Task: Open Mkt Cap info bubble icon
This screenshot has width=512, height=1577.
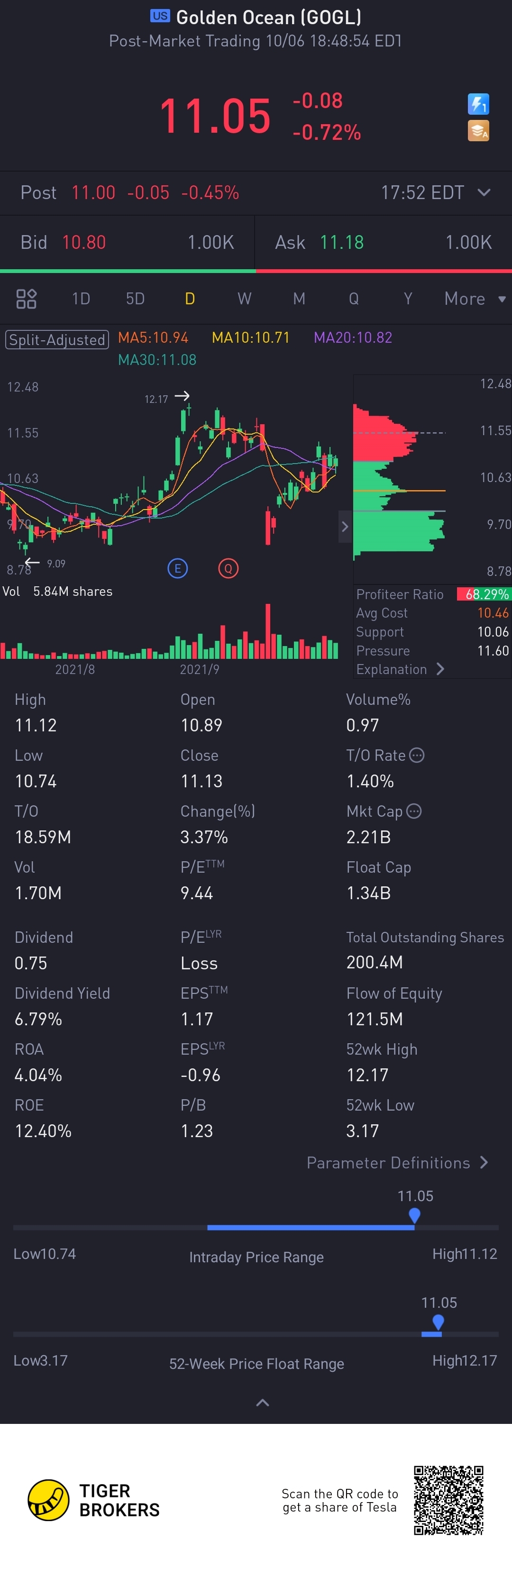Action: pos(414,811)
